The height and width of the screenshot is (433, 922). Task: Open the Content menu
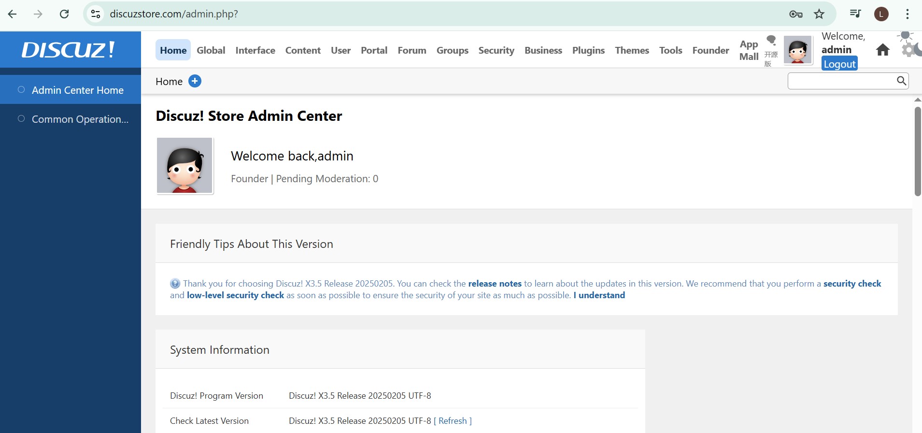point(303,50)
